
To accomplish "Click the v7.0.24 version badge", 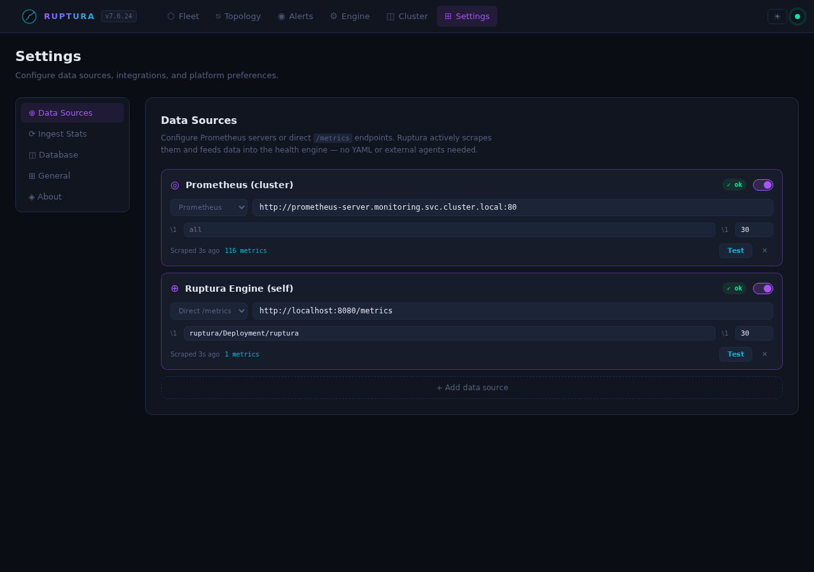I will pyautogui.click(x=119, y=17).
